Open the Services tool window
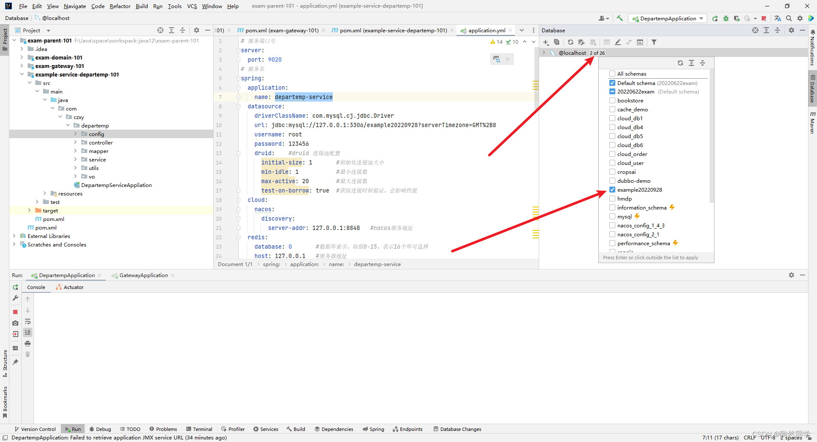This screenshot has height=442, width=817. click(x=266, y=429)
